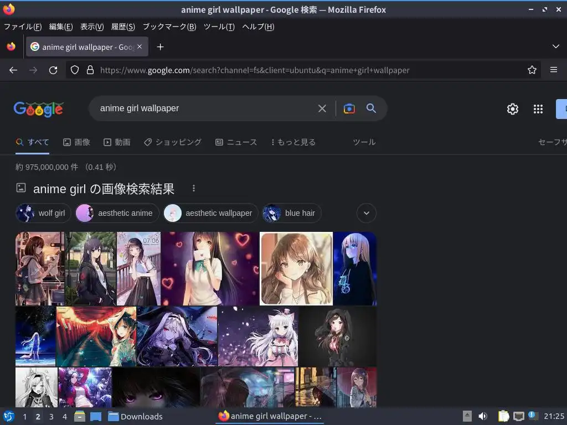Open clipboard manager tray icon
567x425 pixels.
(503, 416)
